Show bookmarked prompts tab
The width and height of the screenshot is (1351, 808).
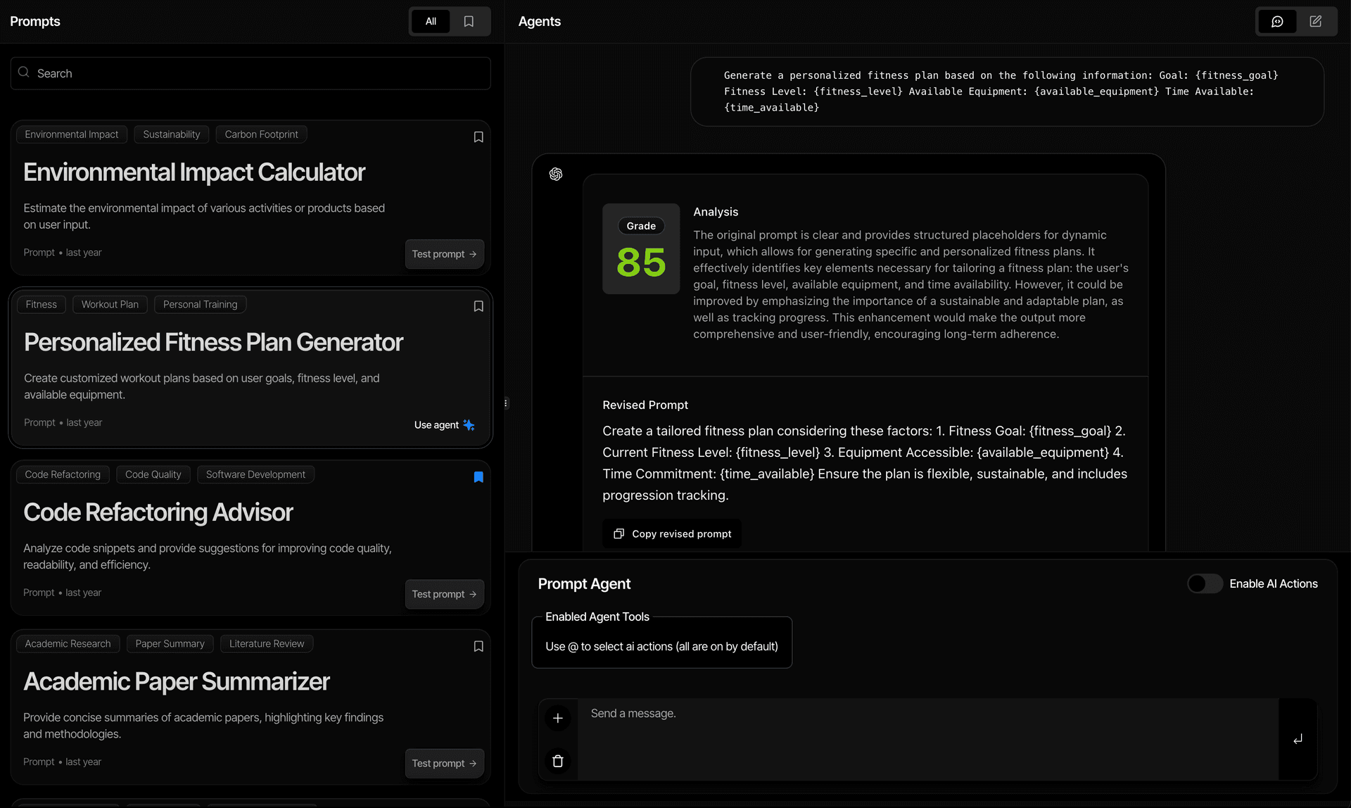(x=469, y=21)
